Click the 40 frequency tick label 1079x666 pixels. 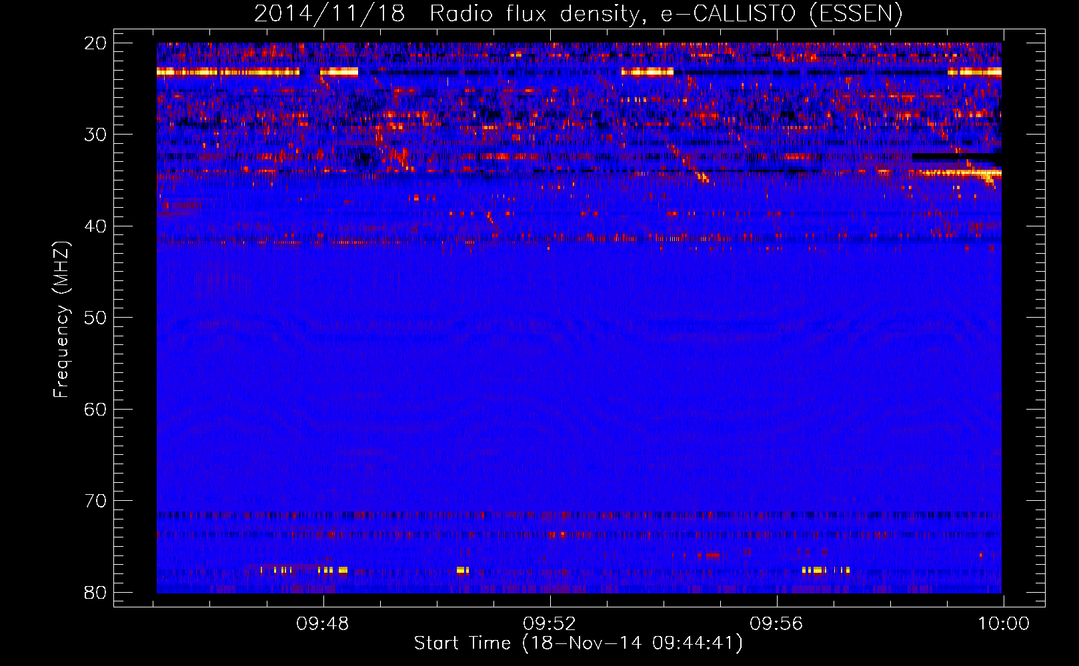click(95, 226)
